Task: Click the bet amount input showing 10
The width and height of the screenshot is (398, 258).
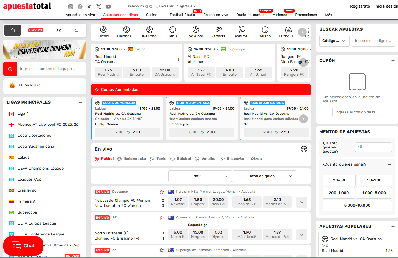Action: [x=373, y=147]
